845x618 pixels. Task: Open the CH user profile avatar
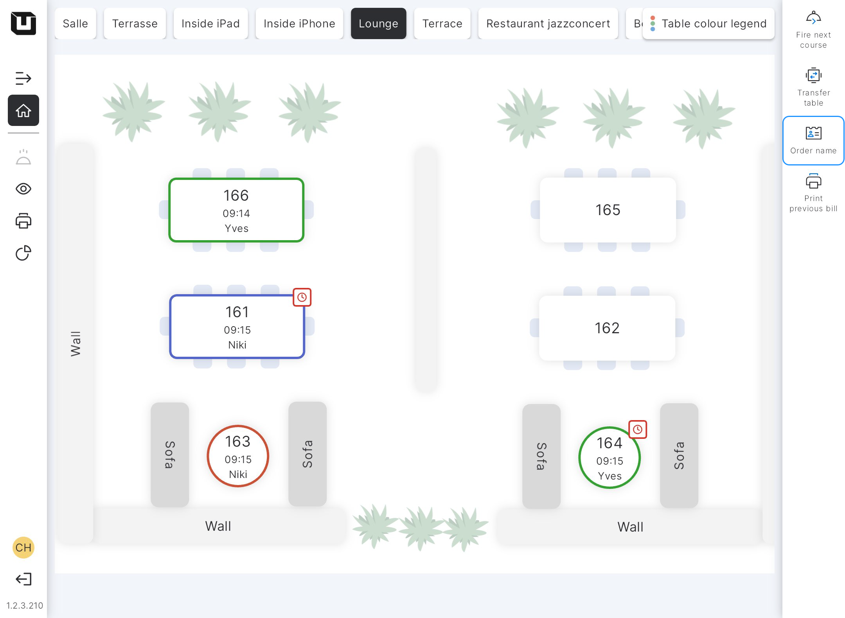click(23, 547)
